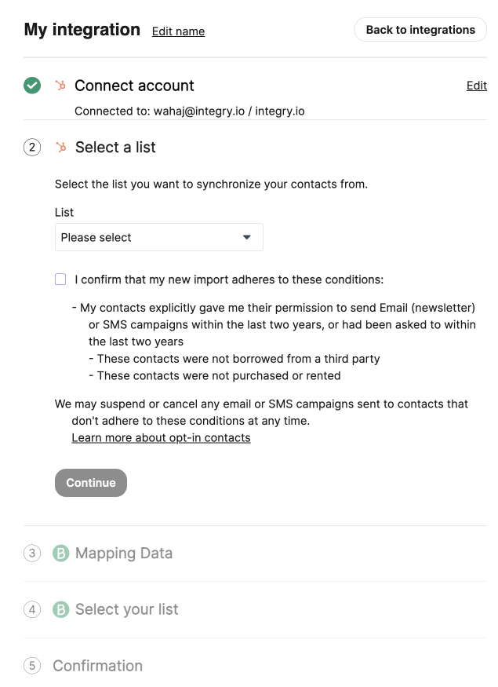Viewport: 498px width, 687px height.
Task: Click the step 5 number circle
Action: click(x=32, y=666)
